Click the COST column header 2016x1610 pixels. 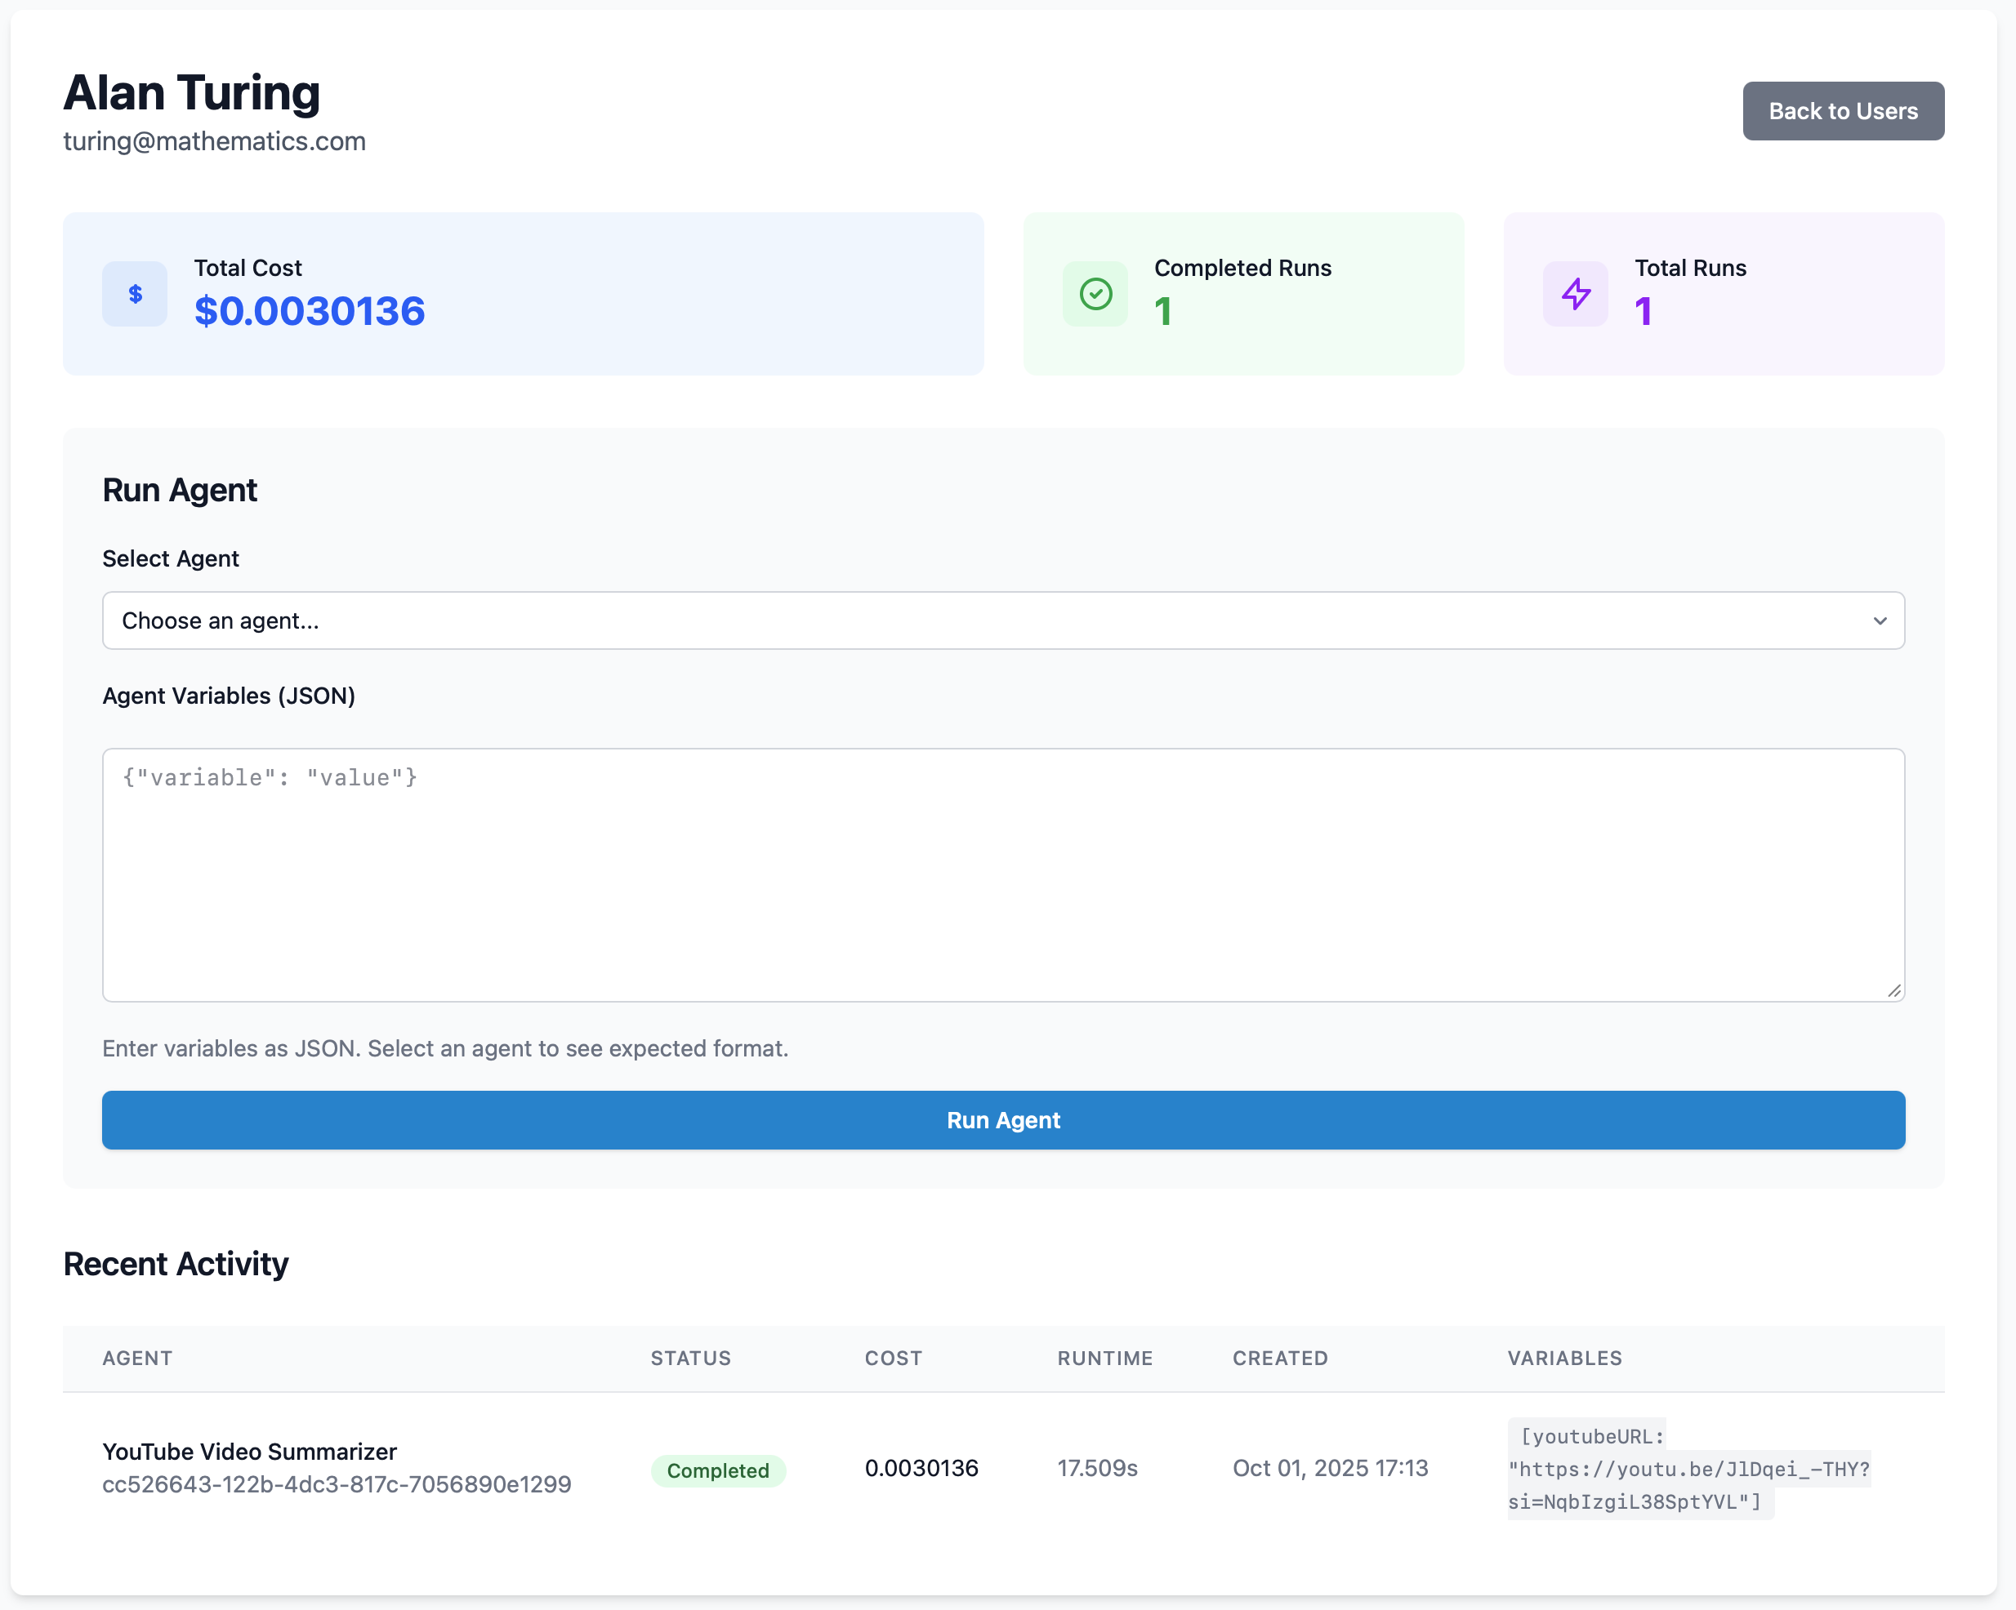click(x=893, y=1358)
